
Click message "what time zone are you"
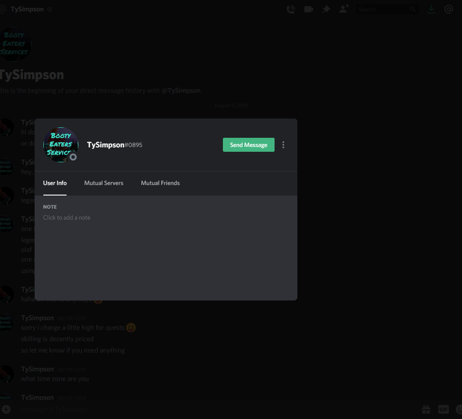pyautogui.click(x=55, y=379)
